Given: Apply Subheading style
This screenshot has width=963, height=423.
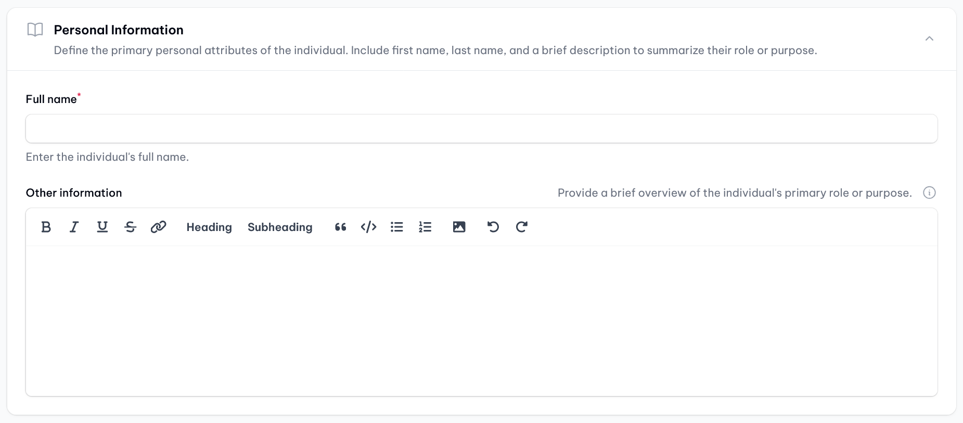Looking at the screenshot, I should 280,227.
